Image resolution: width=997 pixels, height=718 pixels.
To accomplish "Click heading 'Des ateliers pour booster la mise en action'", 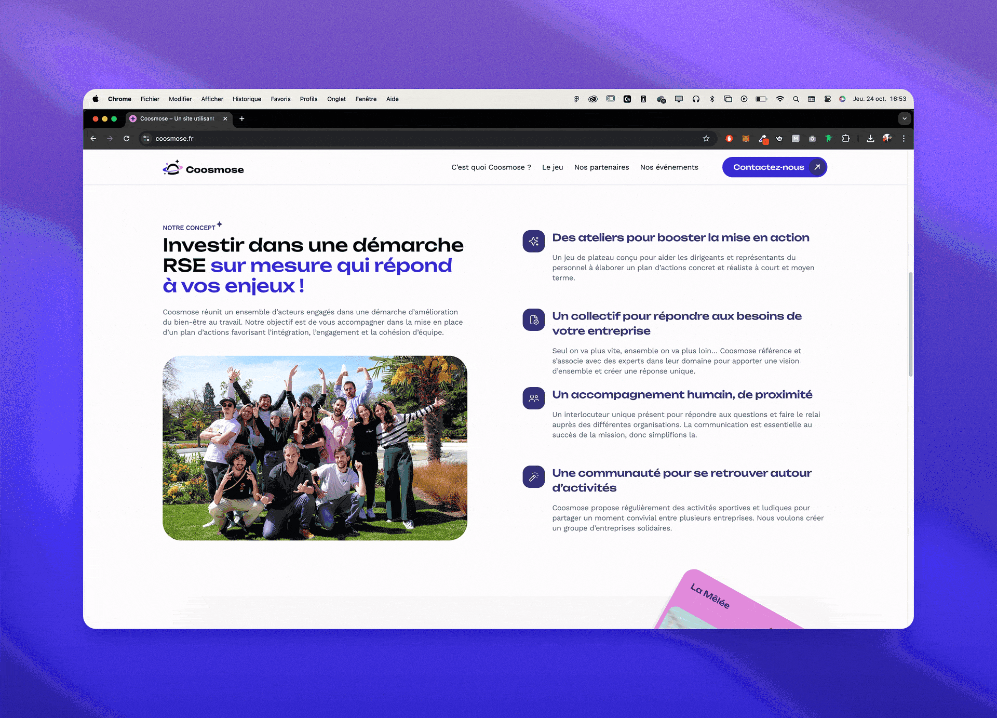I will pyautogui.click(x=681, y=237).
